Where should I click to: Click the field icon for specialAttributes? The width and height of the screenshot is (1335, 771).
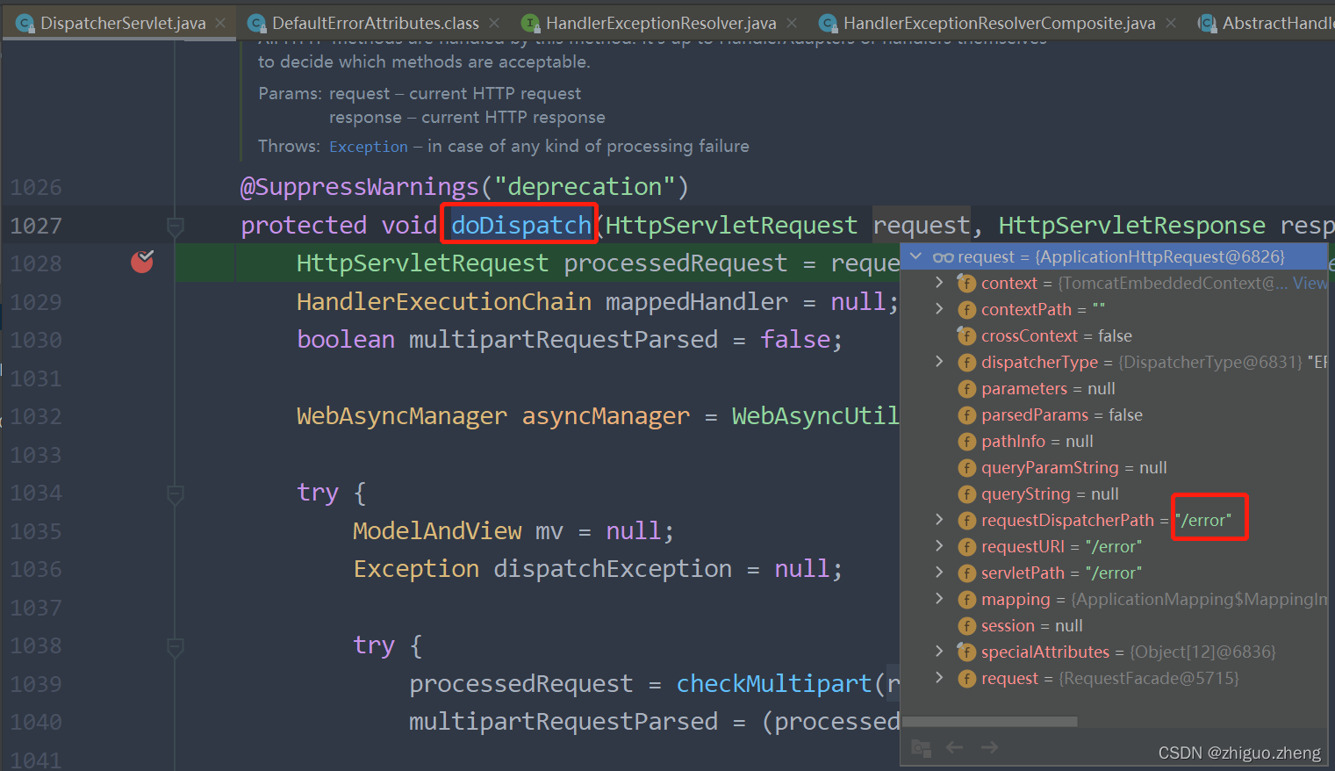pos(966,652)
